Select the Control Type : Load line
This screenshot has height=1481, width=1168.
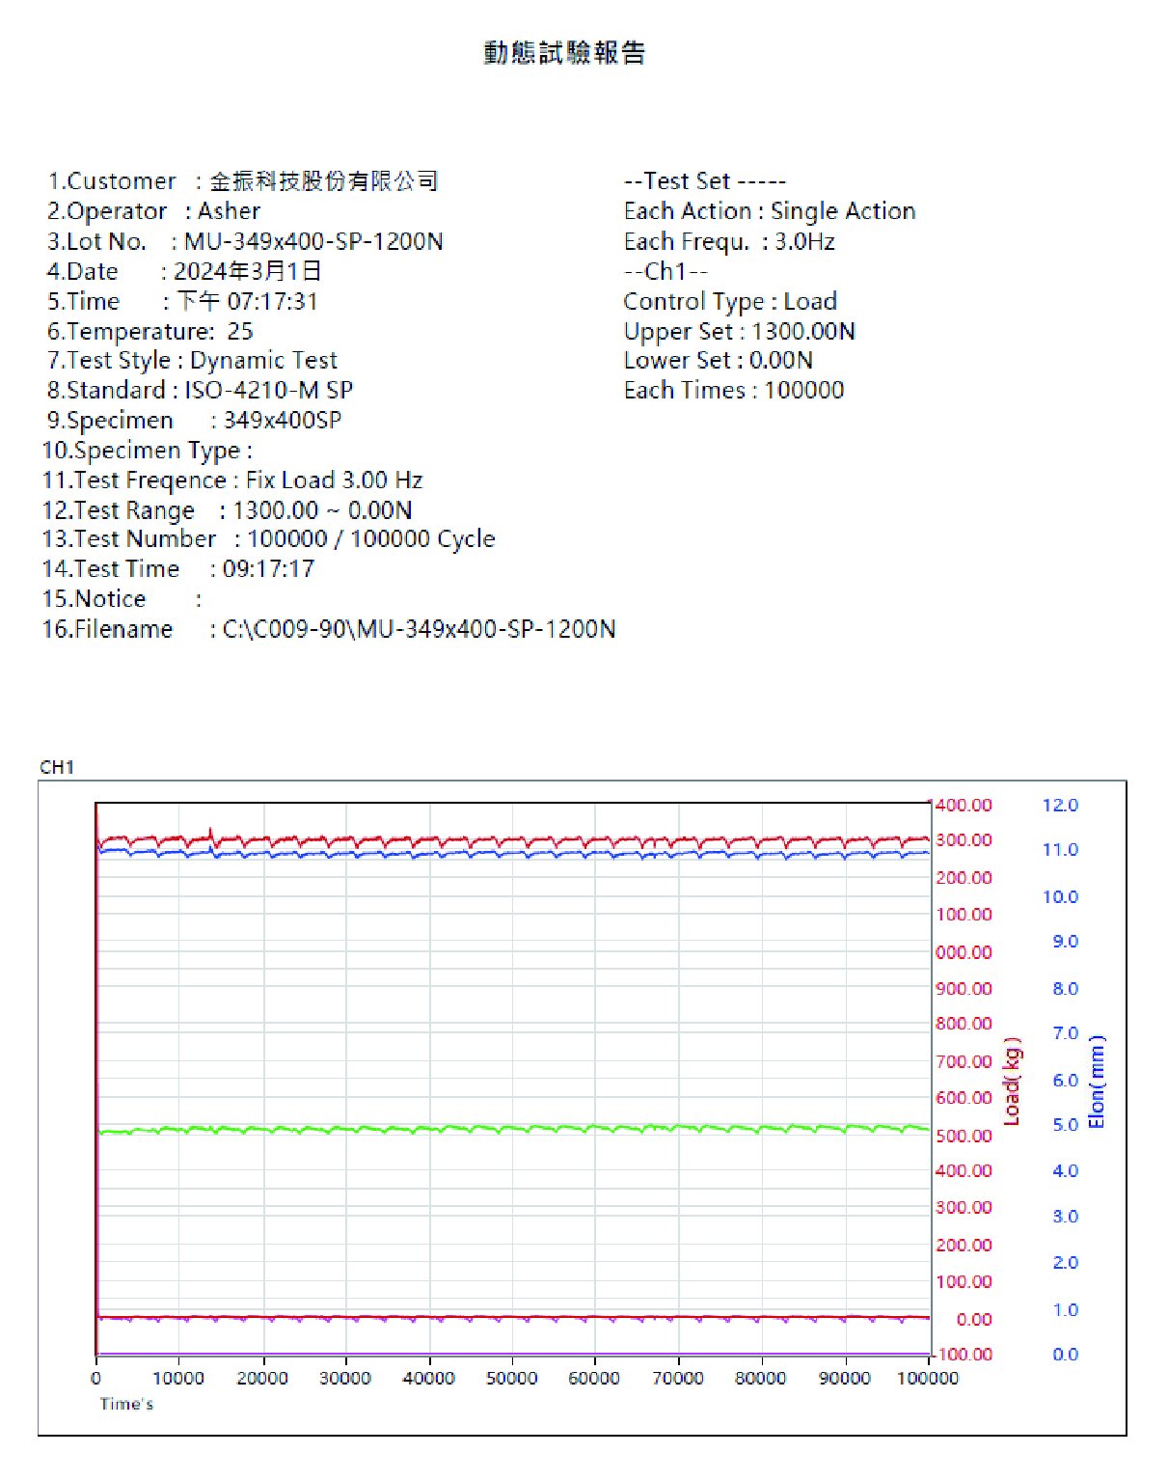(x=729, y=301)
